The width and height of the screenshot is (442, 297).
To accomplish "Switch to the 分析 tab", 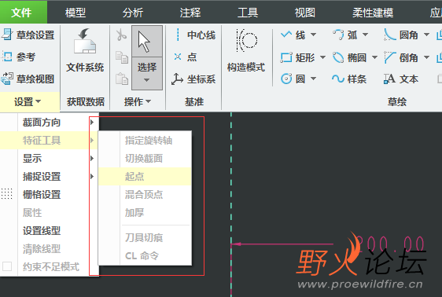I will click(x=133, y=13).
